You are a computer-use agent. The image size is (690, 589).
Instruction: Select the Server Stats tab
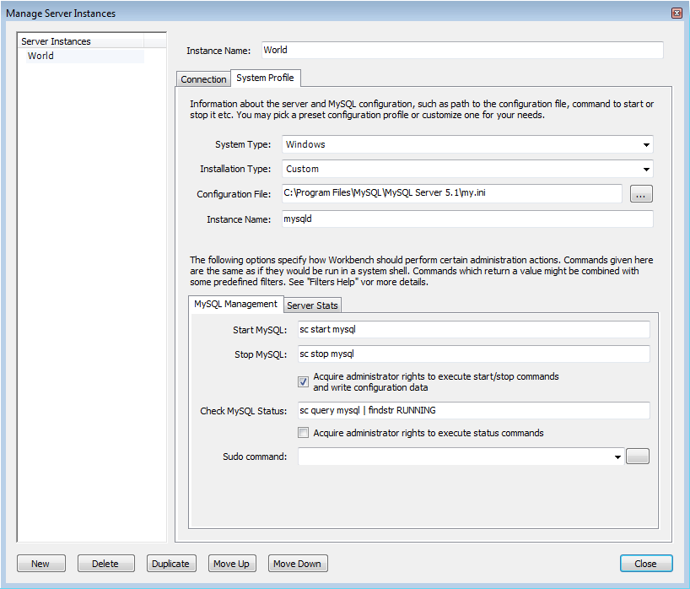tap(312, 305)
